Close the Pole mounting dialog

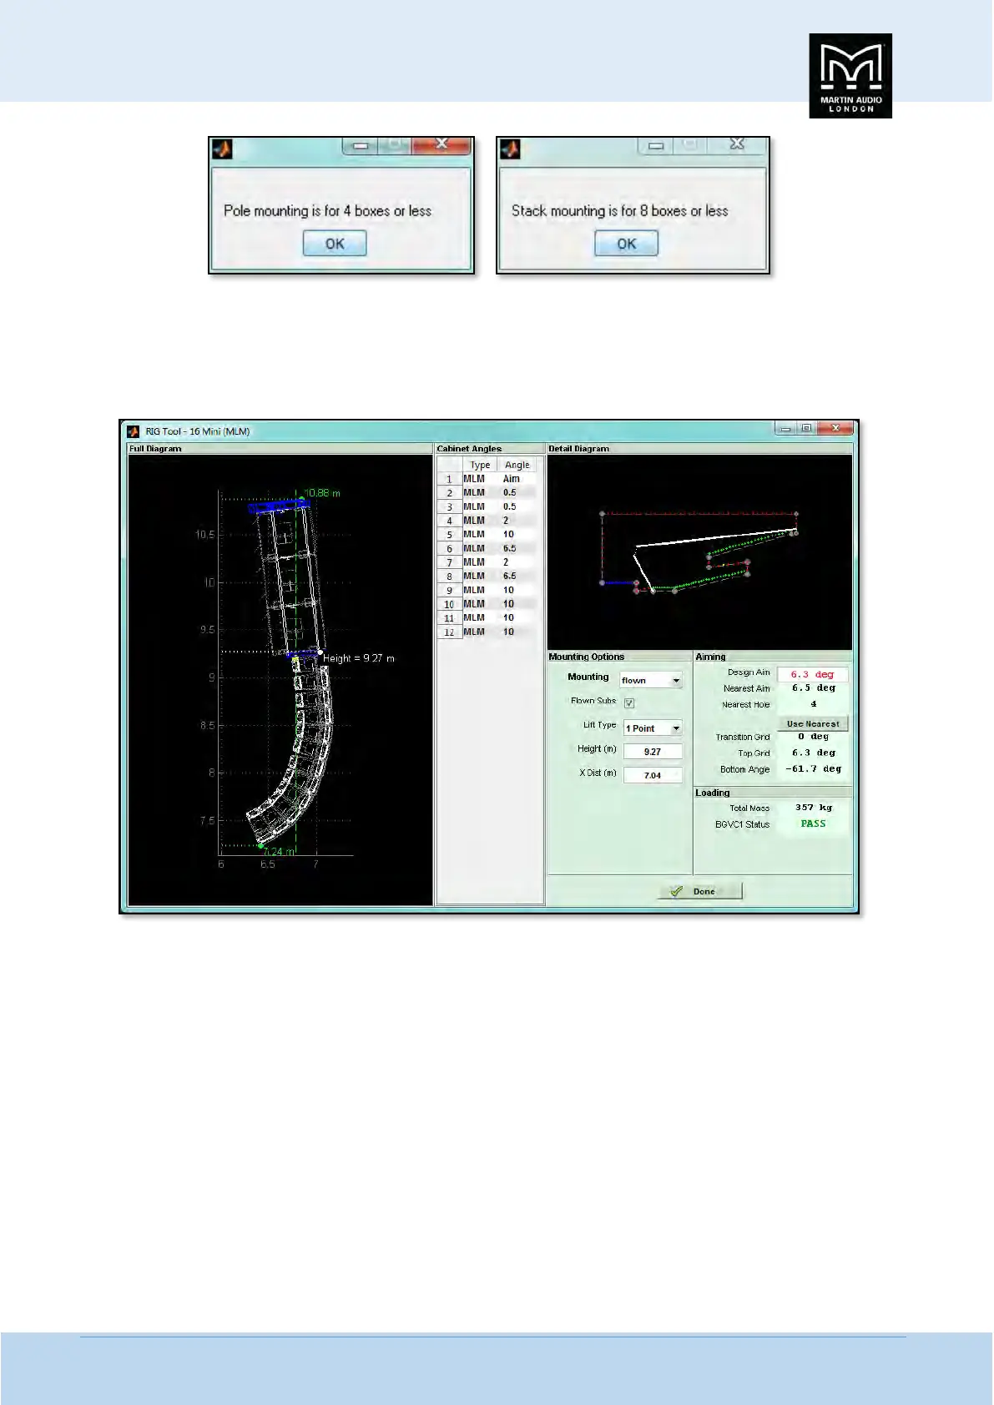pyautogui.click(x=441, y=144)
